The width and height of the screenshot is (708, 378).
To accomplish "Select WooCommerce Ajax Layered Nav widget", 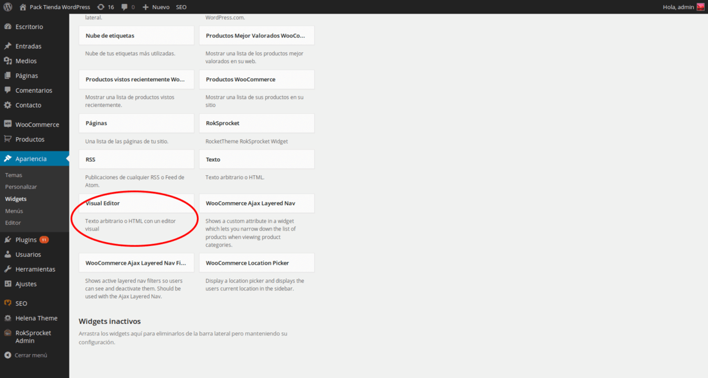I will click(256, 203).
